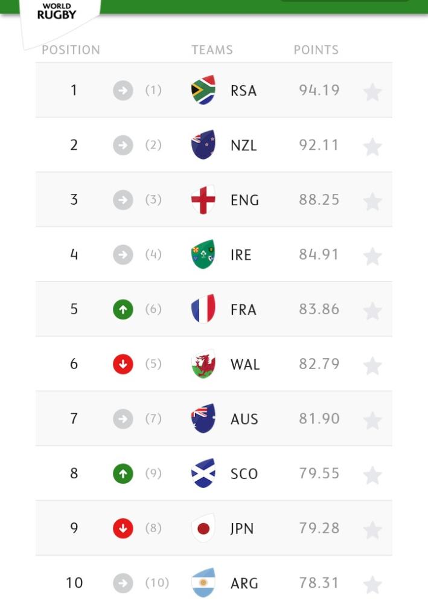Click green up arrow beside FRA
This screenshot has width=428, height=604.
pos(123,310)
